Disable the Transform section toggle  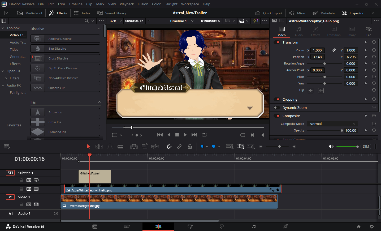[x=277, y=42]
